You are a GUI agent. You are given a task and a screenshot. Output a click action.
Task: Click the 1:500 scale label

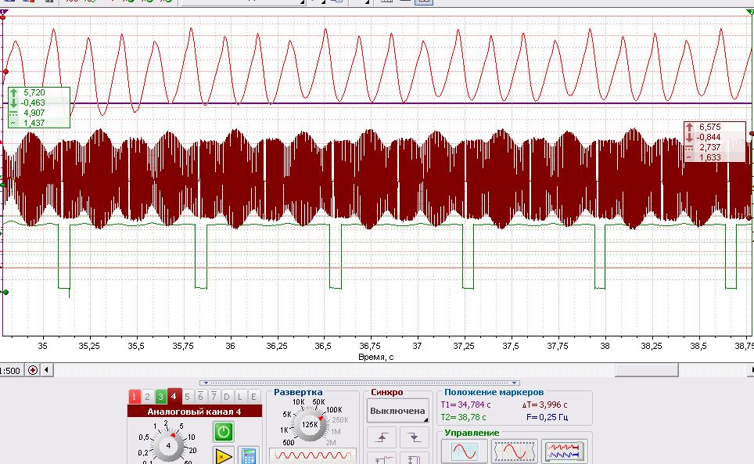pyautogui.click(x=10, y=371)
